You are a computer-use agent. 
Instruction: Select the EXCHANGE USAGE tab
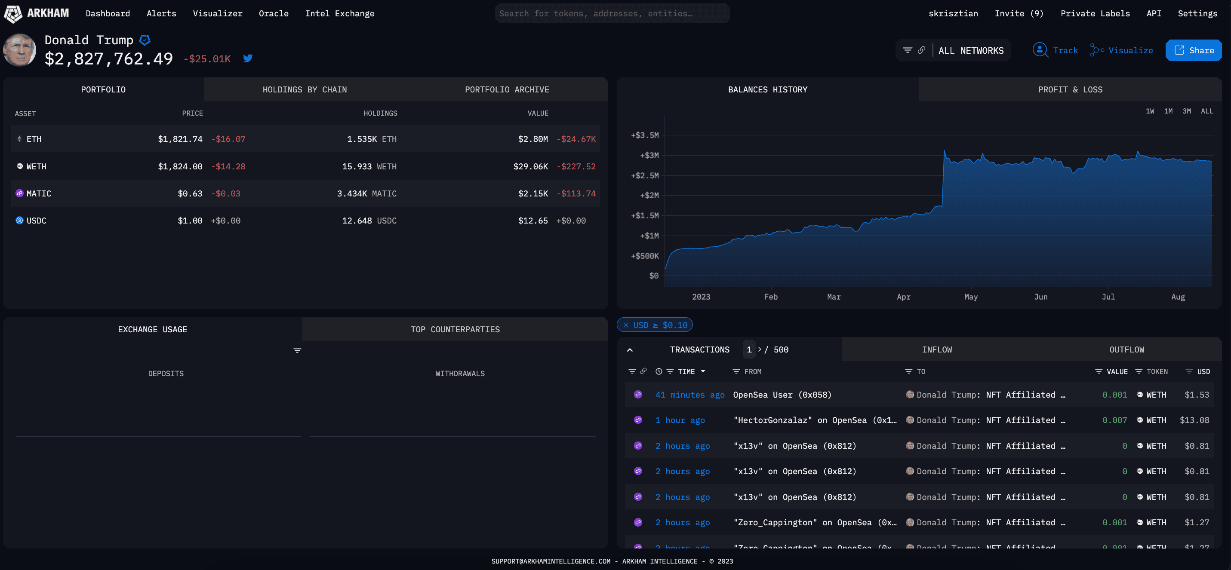click(152, 329)
